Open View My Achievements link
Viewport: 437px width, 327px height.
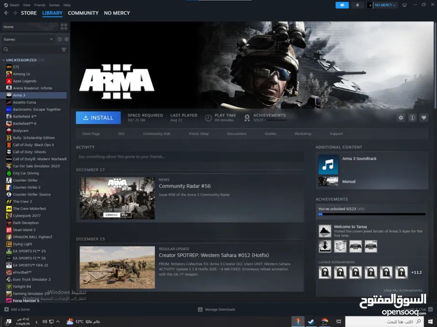403,290
